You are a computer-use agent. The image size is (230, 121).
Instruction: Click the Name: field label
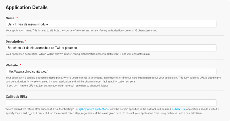11,18
